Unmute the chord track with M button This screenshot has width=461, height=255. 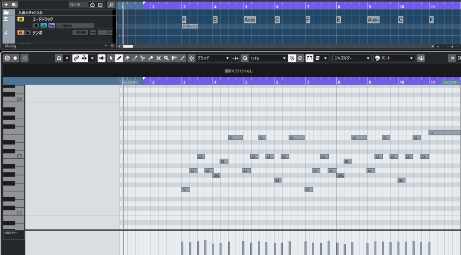click(x=20, y=19)
